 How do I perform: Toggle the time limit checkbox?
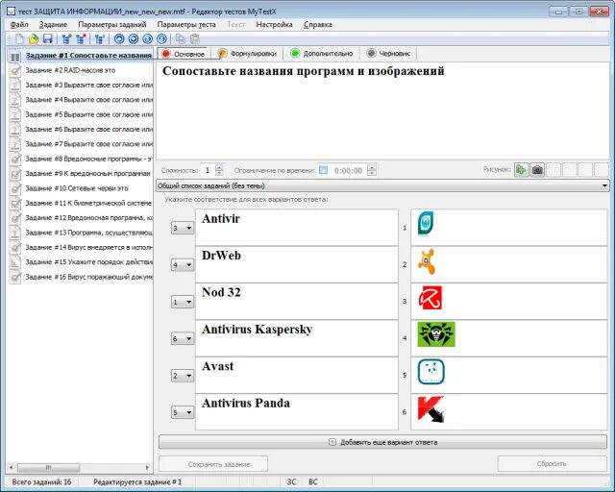tap(323, 170)
